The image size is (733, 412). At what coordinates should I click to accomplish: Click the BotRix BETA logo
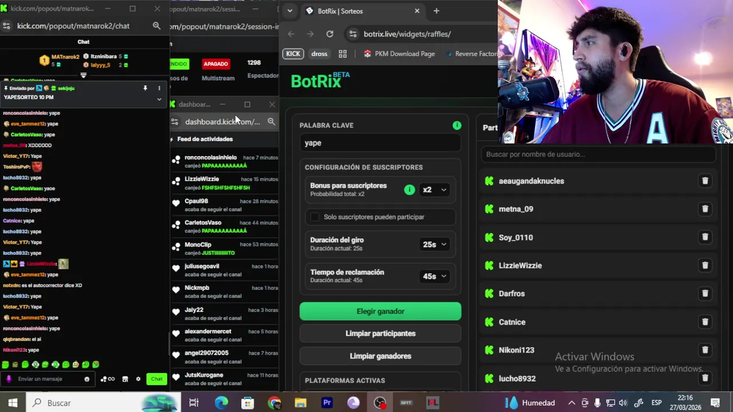(x=320, y=80)
